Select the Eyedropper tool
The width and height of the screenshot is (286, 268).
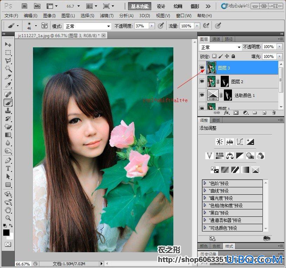[x=8, y=85]
